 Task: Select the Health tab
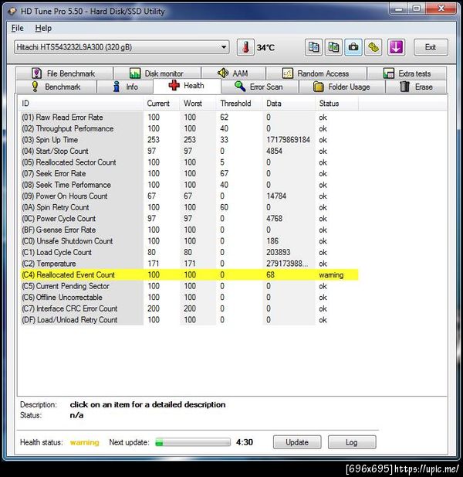pyautogui.click(x=187, y=86)
